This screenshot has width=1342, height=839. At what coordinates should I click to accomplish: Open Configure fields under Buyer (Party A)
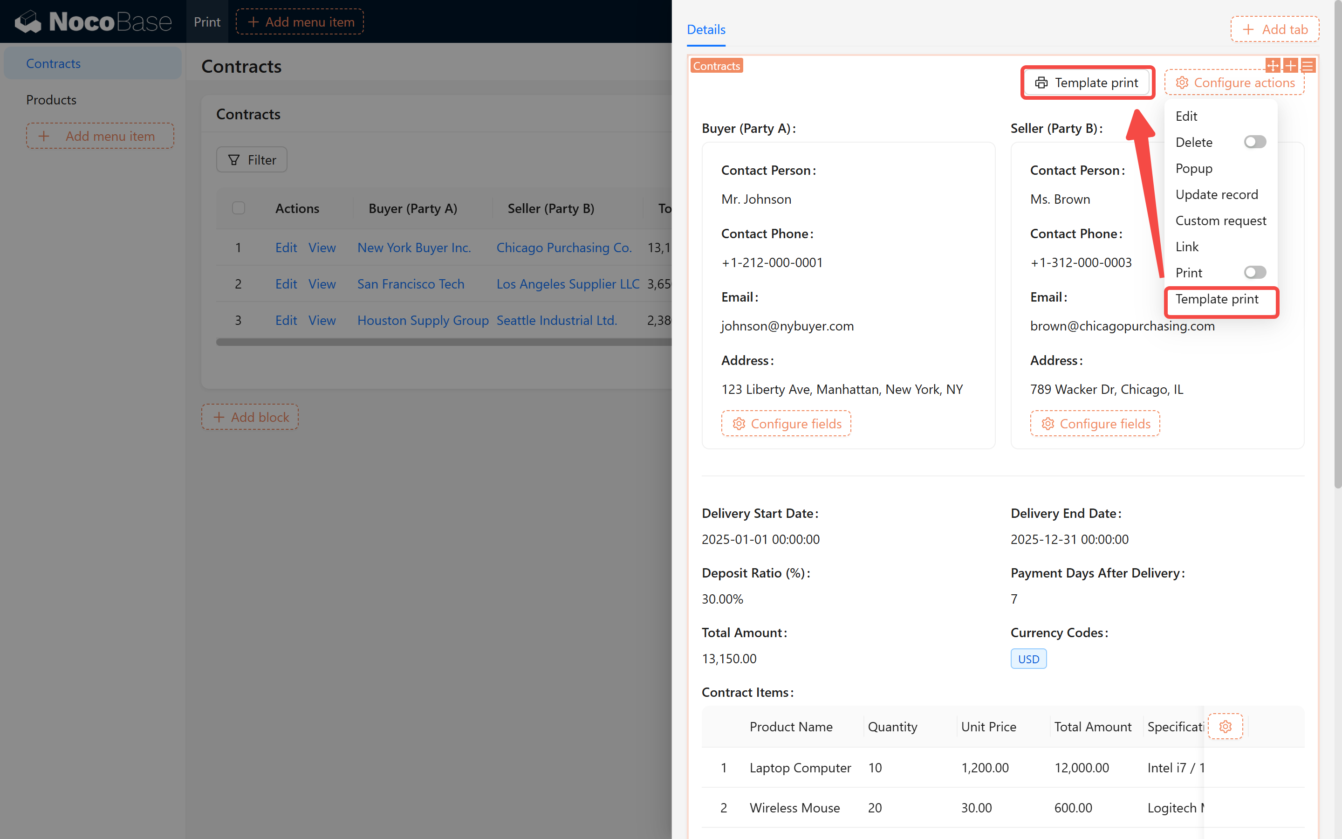click(x=786, y=423)
